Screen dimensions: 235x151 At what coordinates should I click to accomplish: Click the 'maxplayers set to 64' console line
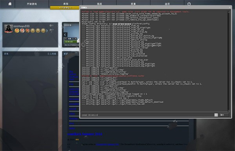(x=93, y=22)
